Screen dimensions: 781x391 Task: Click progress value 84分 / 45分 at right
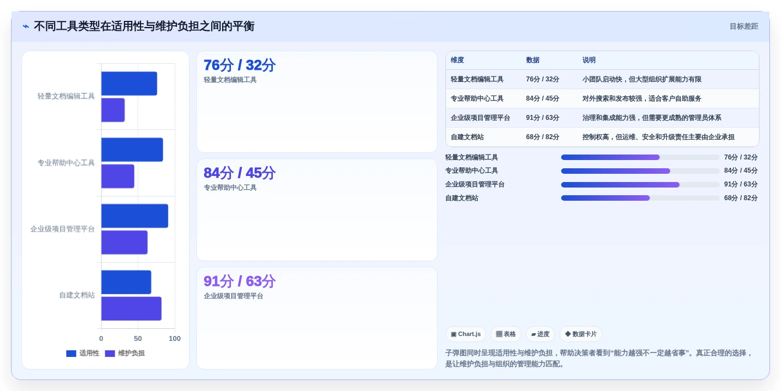[x=741, y=171]
